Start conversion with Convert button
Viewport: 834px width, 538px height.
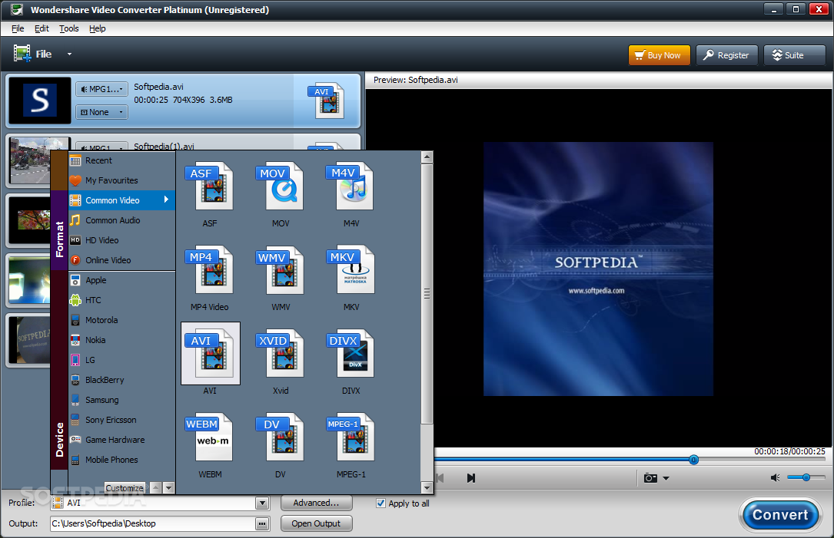[780, 515]
